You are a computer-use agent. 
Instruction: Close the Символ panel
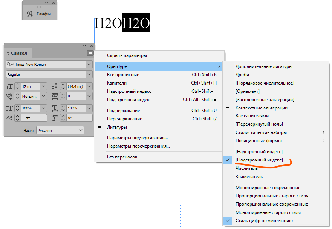tap(92, 46)
